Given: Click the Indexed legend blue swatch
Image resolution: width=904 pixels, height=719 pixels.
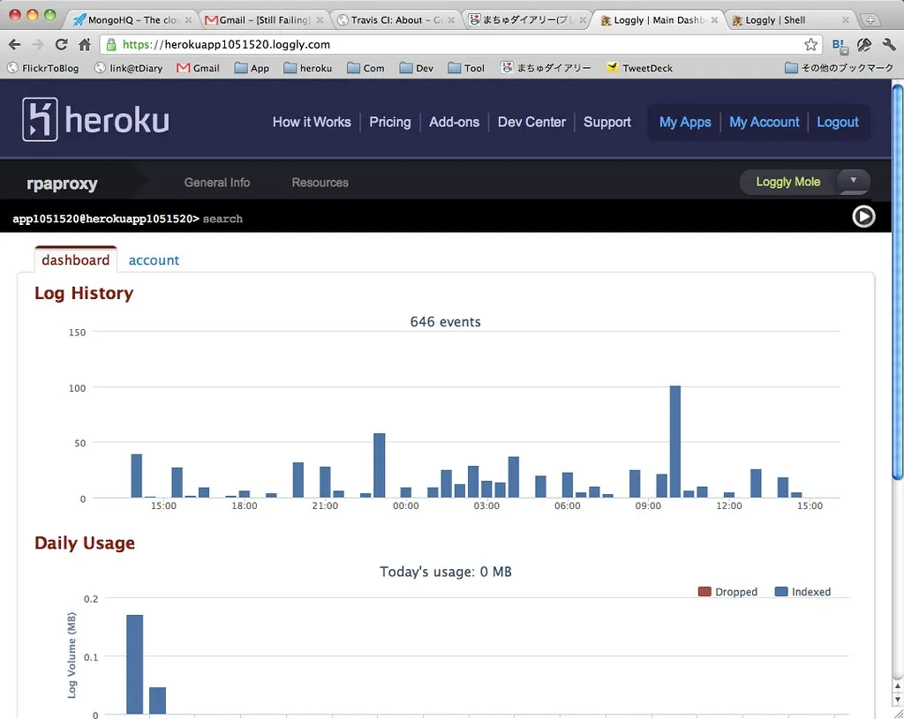Looking at the screenshot, I should [x=780, y=592].
